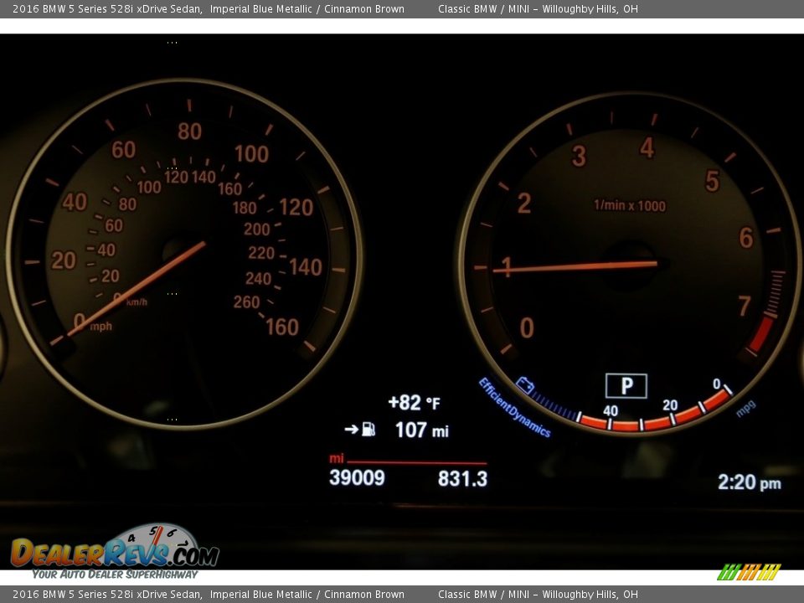Click the DealerRevs.com logo
This screenshot has height=603, width=804.
pyautogui.click(x=115, y=553)
